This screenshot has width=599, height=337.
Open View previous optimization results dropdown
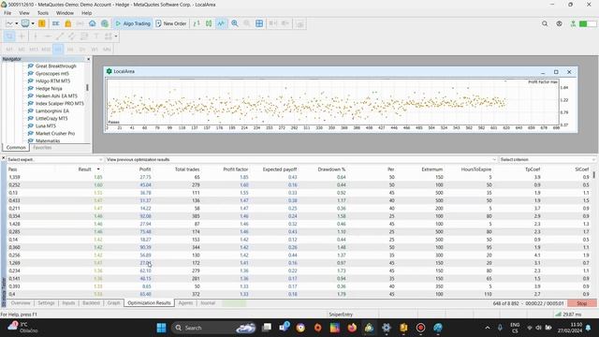(301, 159)
